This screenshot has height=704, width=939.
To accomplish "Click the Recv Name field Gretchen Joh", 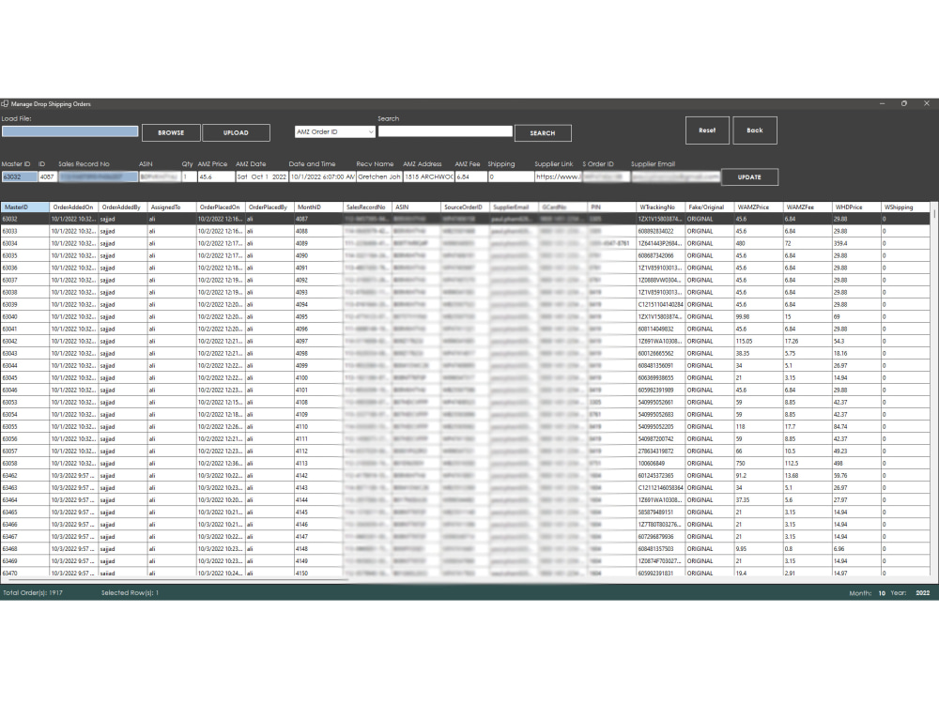I will 379,176.
